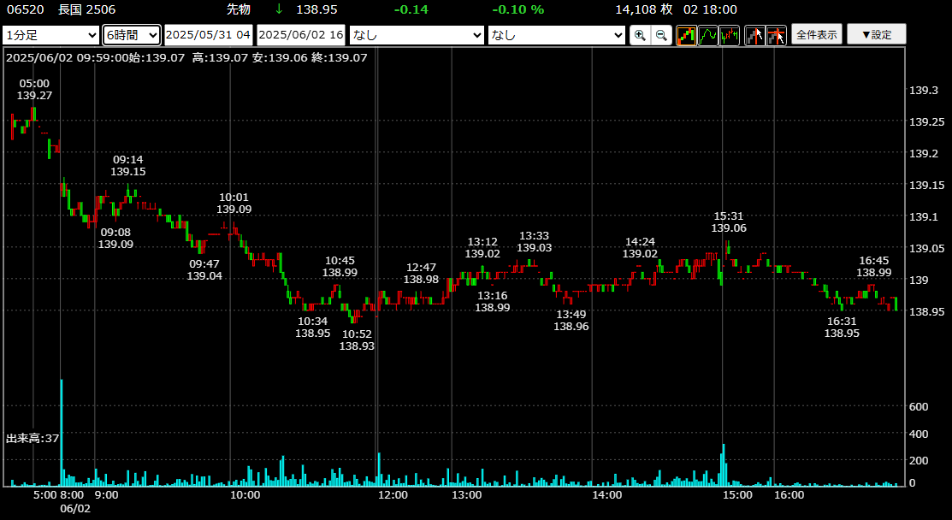
Task: Click the 13:12 139.02 price label
Action: pyautogui.click(x=482, y=248)
